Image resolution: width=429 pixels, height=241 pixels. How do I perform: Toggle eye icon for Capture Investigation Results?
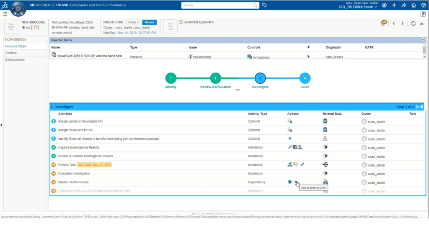pos(325,147)
